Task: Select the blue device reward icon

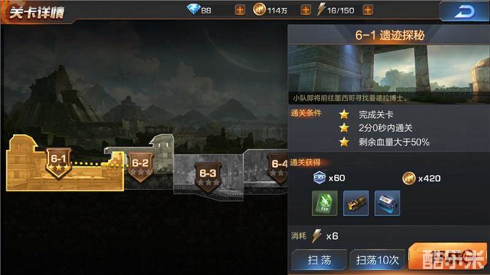Action: point(387,204)
